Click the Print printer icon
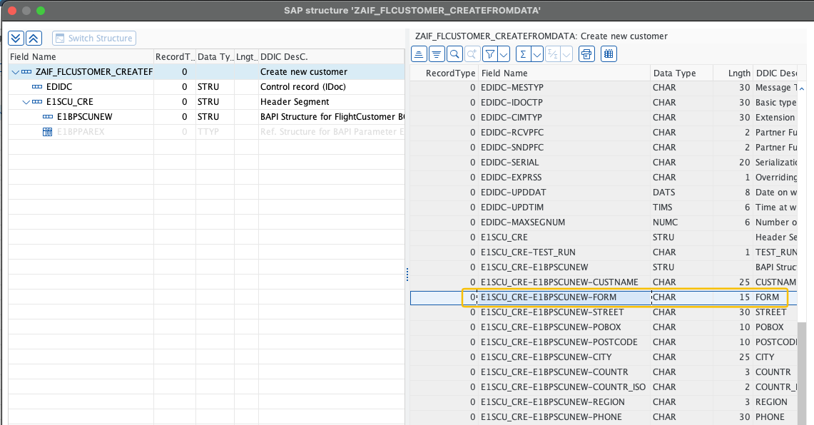Image resolution: width=814 pixels, height=425 pixels. pyautogui.click(x=586, y=54)
